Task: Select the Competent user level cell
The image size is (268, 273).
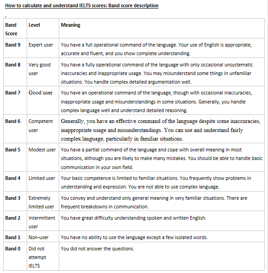Action: pyautogui.click(x=43, y=129)
